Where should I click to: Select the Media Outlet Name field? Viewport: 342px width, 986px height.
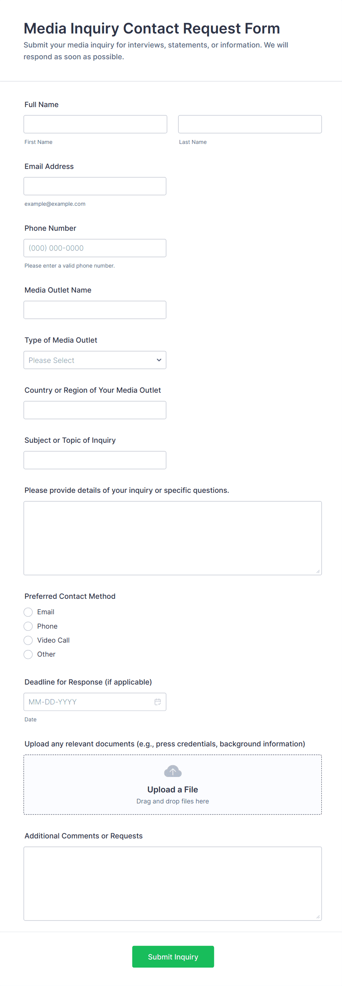95,310
